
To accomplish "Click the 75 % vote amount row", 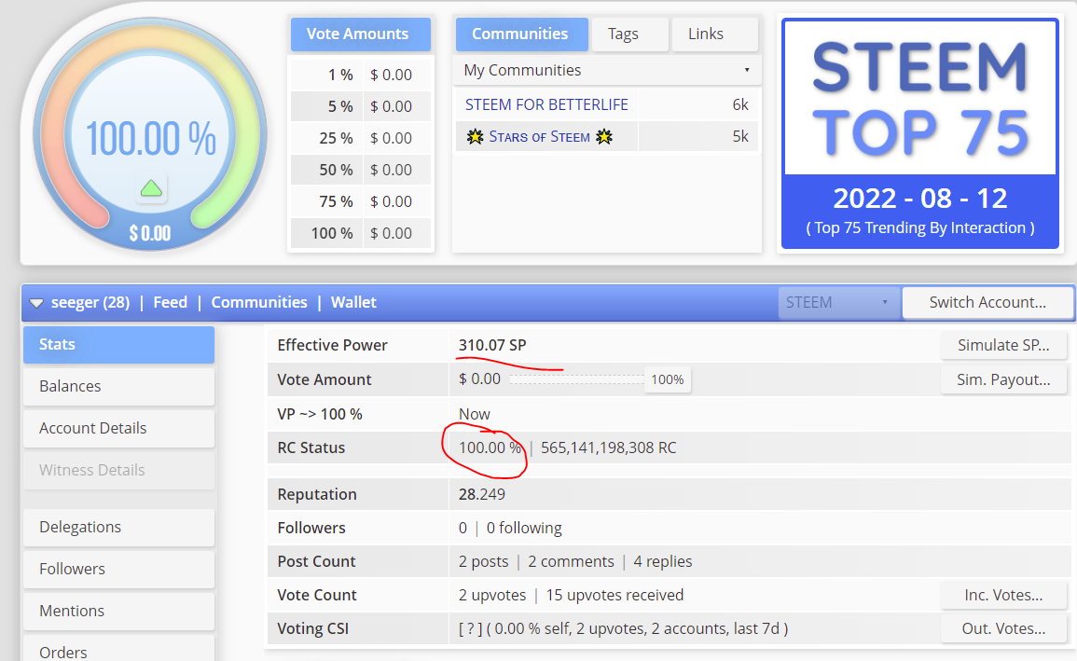I will [361, 201].
